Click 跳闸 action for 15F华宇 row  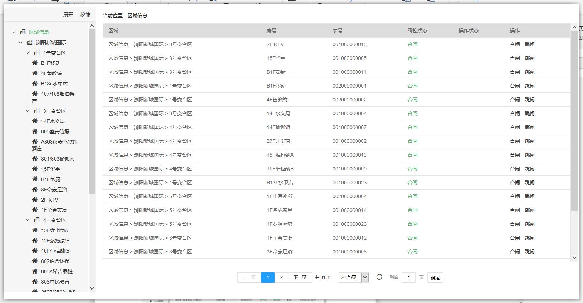click(530, 58)
